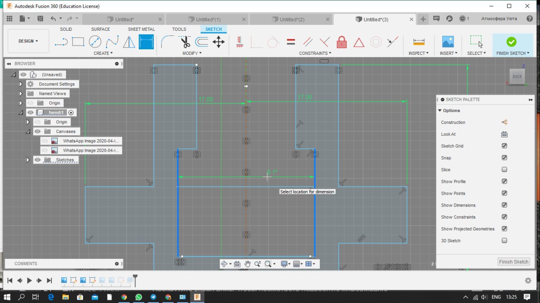
Task: Select the Fillet tool
Action: pos(167,42)
